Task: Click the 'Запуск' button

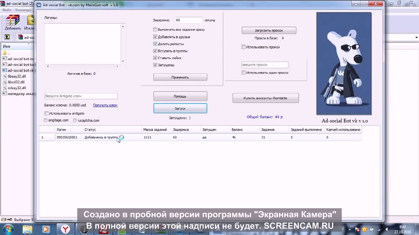Action: coord(180,108)
